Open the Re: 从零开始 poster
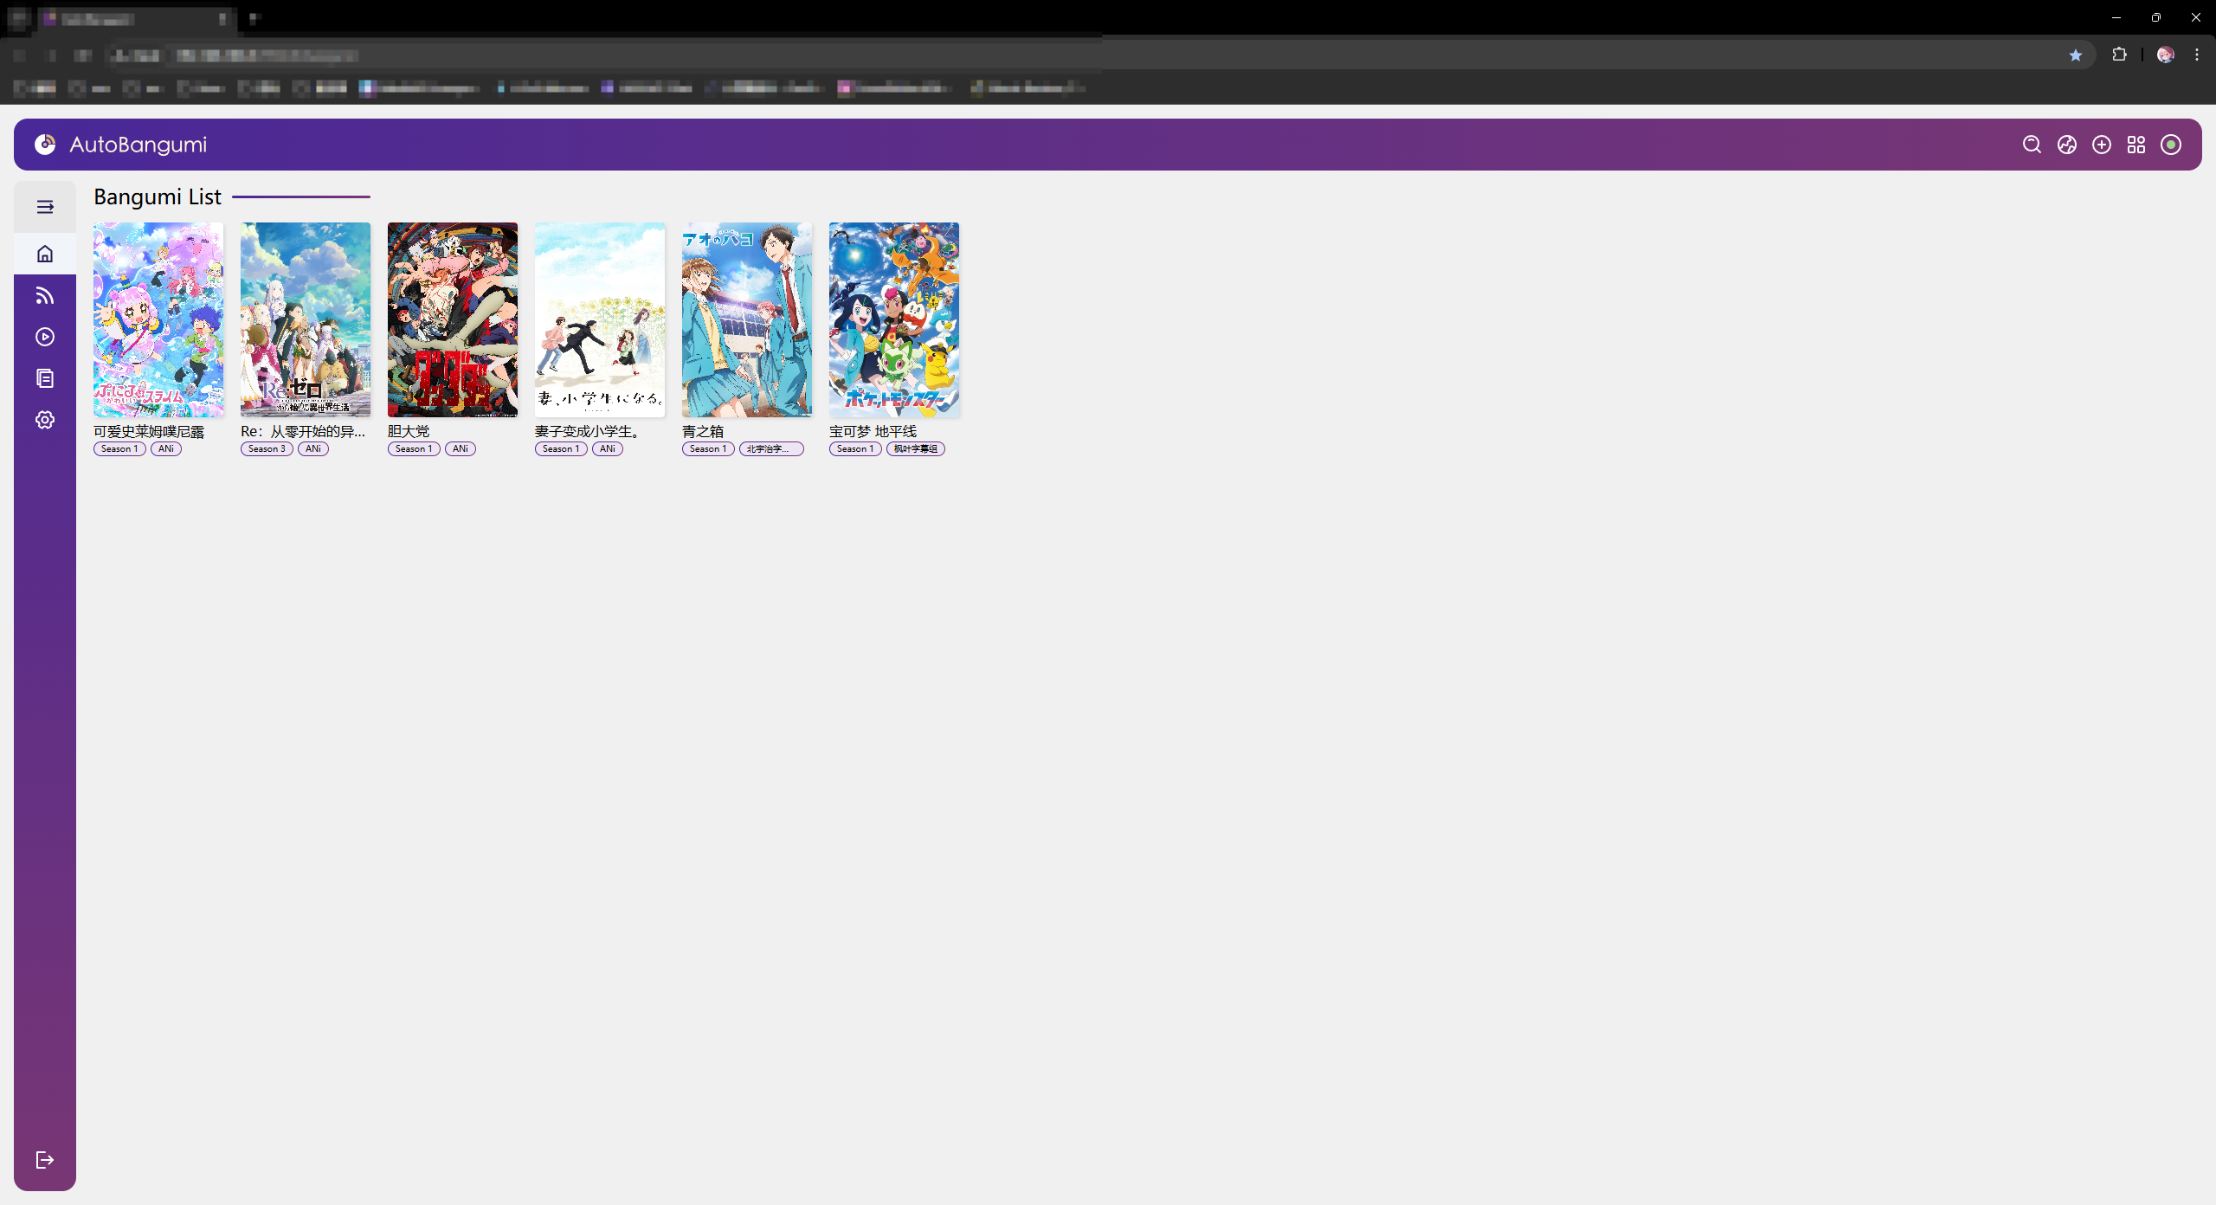The height and width of the screenshot is (1205, 2216). click(306, 319)
